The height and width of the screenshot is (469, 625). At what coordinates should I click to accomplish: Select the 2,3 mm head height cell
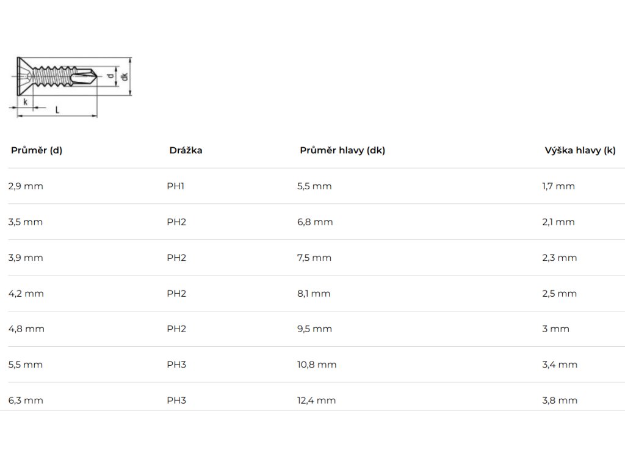pyautogui.click(x=559, y=258)
